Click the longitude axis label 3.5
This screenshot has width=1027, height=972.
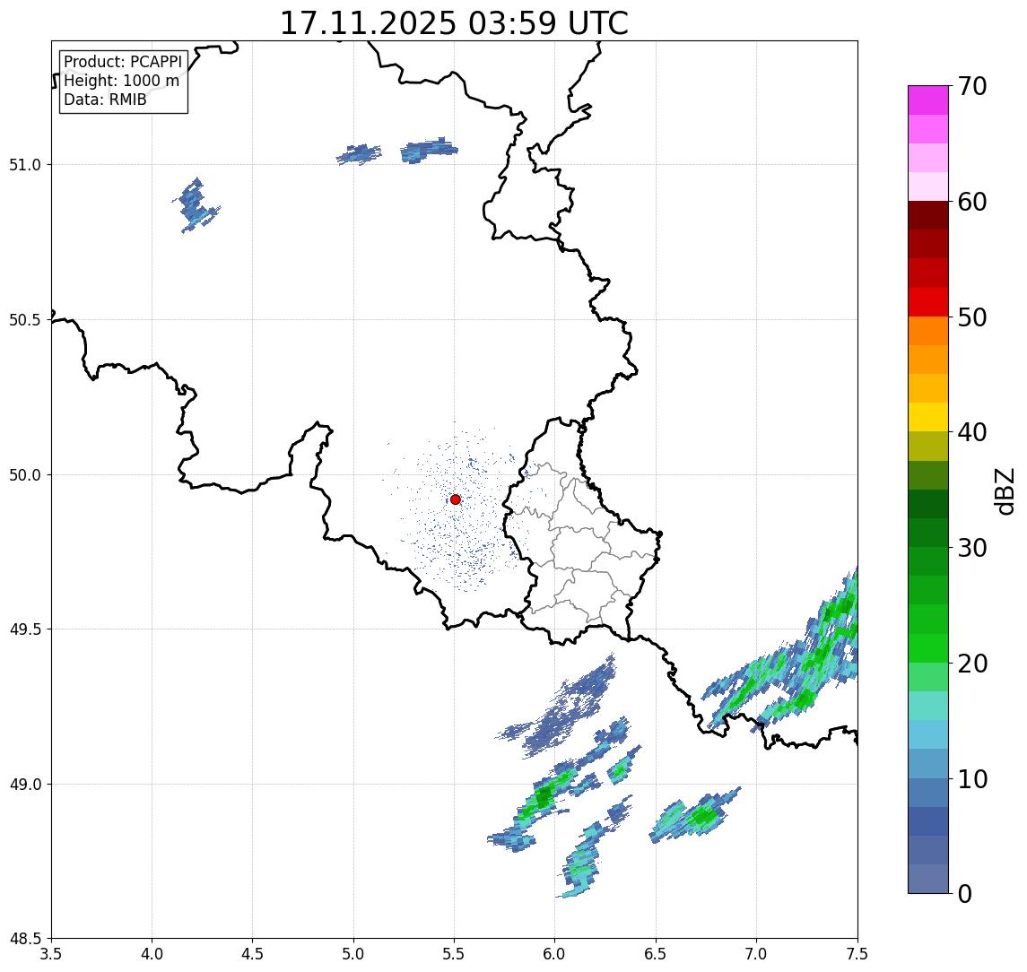click(x=51, y=954)
